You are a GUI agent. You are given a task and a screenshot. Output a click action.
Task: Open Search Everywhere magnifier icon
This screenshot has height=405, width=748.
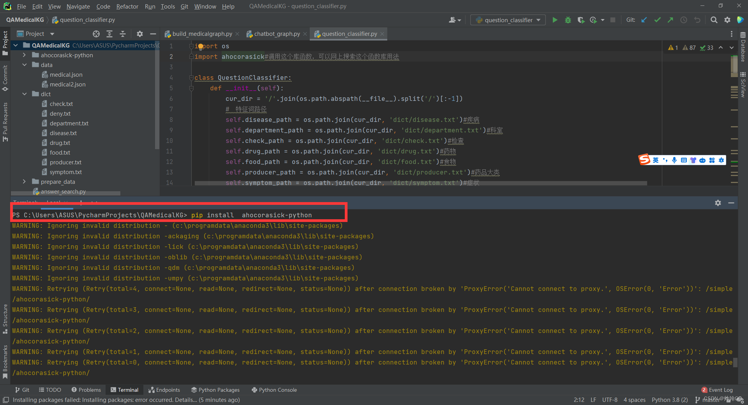tap(714, 20)
